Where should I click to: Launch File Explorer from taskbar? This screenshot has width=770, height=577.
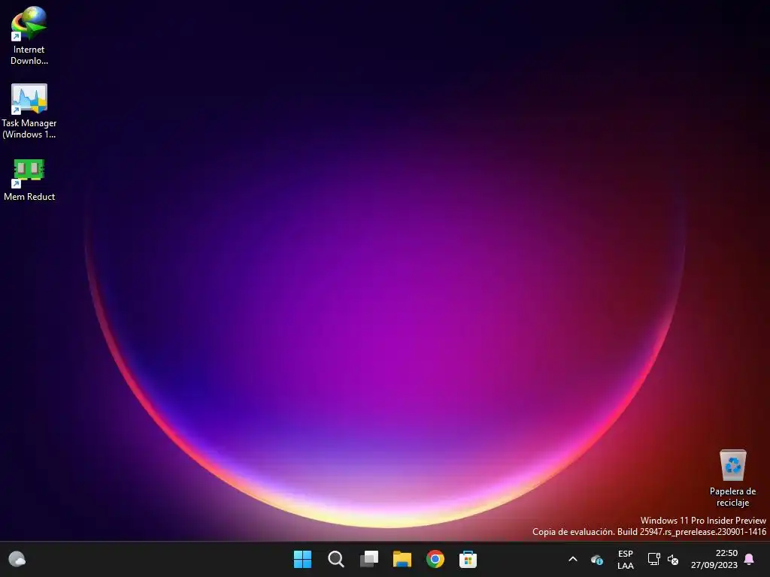tap(402, 559)
